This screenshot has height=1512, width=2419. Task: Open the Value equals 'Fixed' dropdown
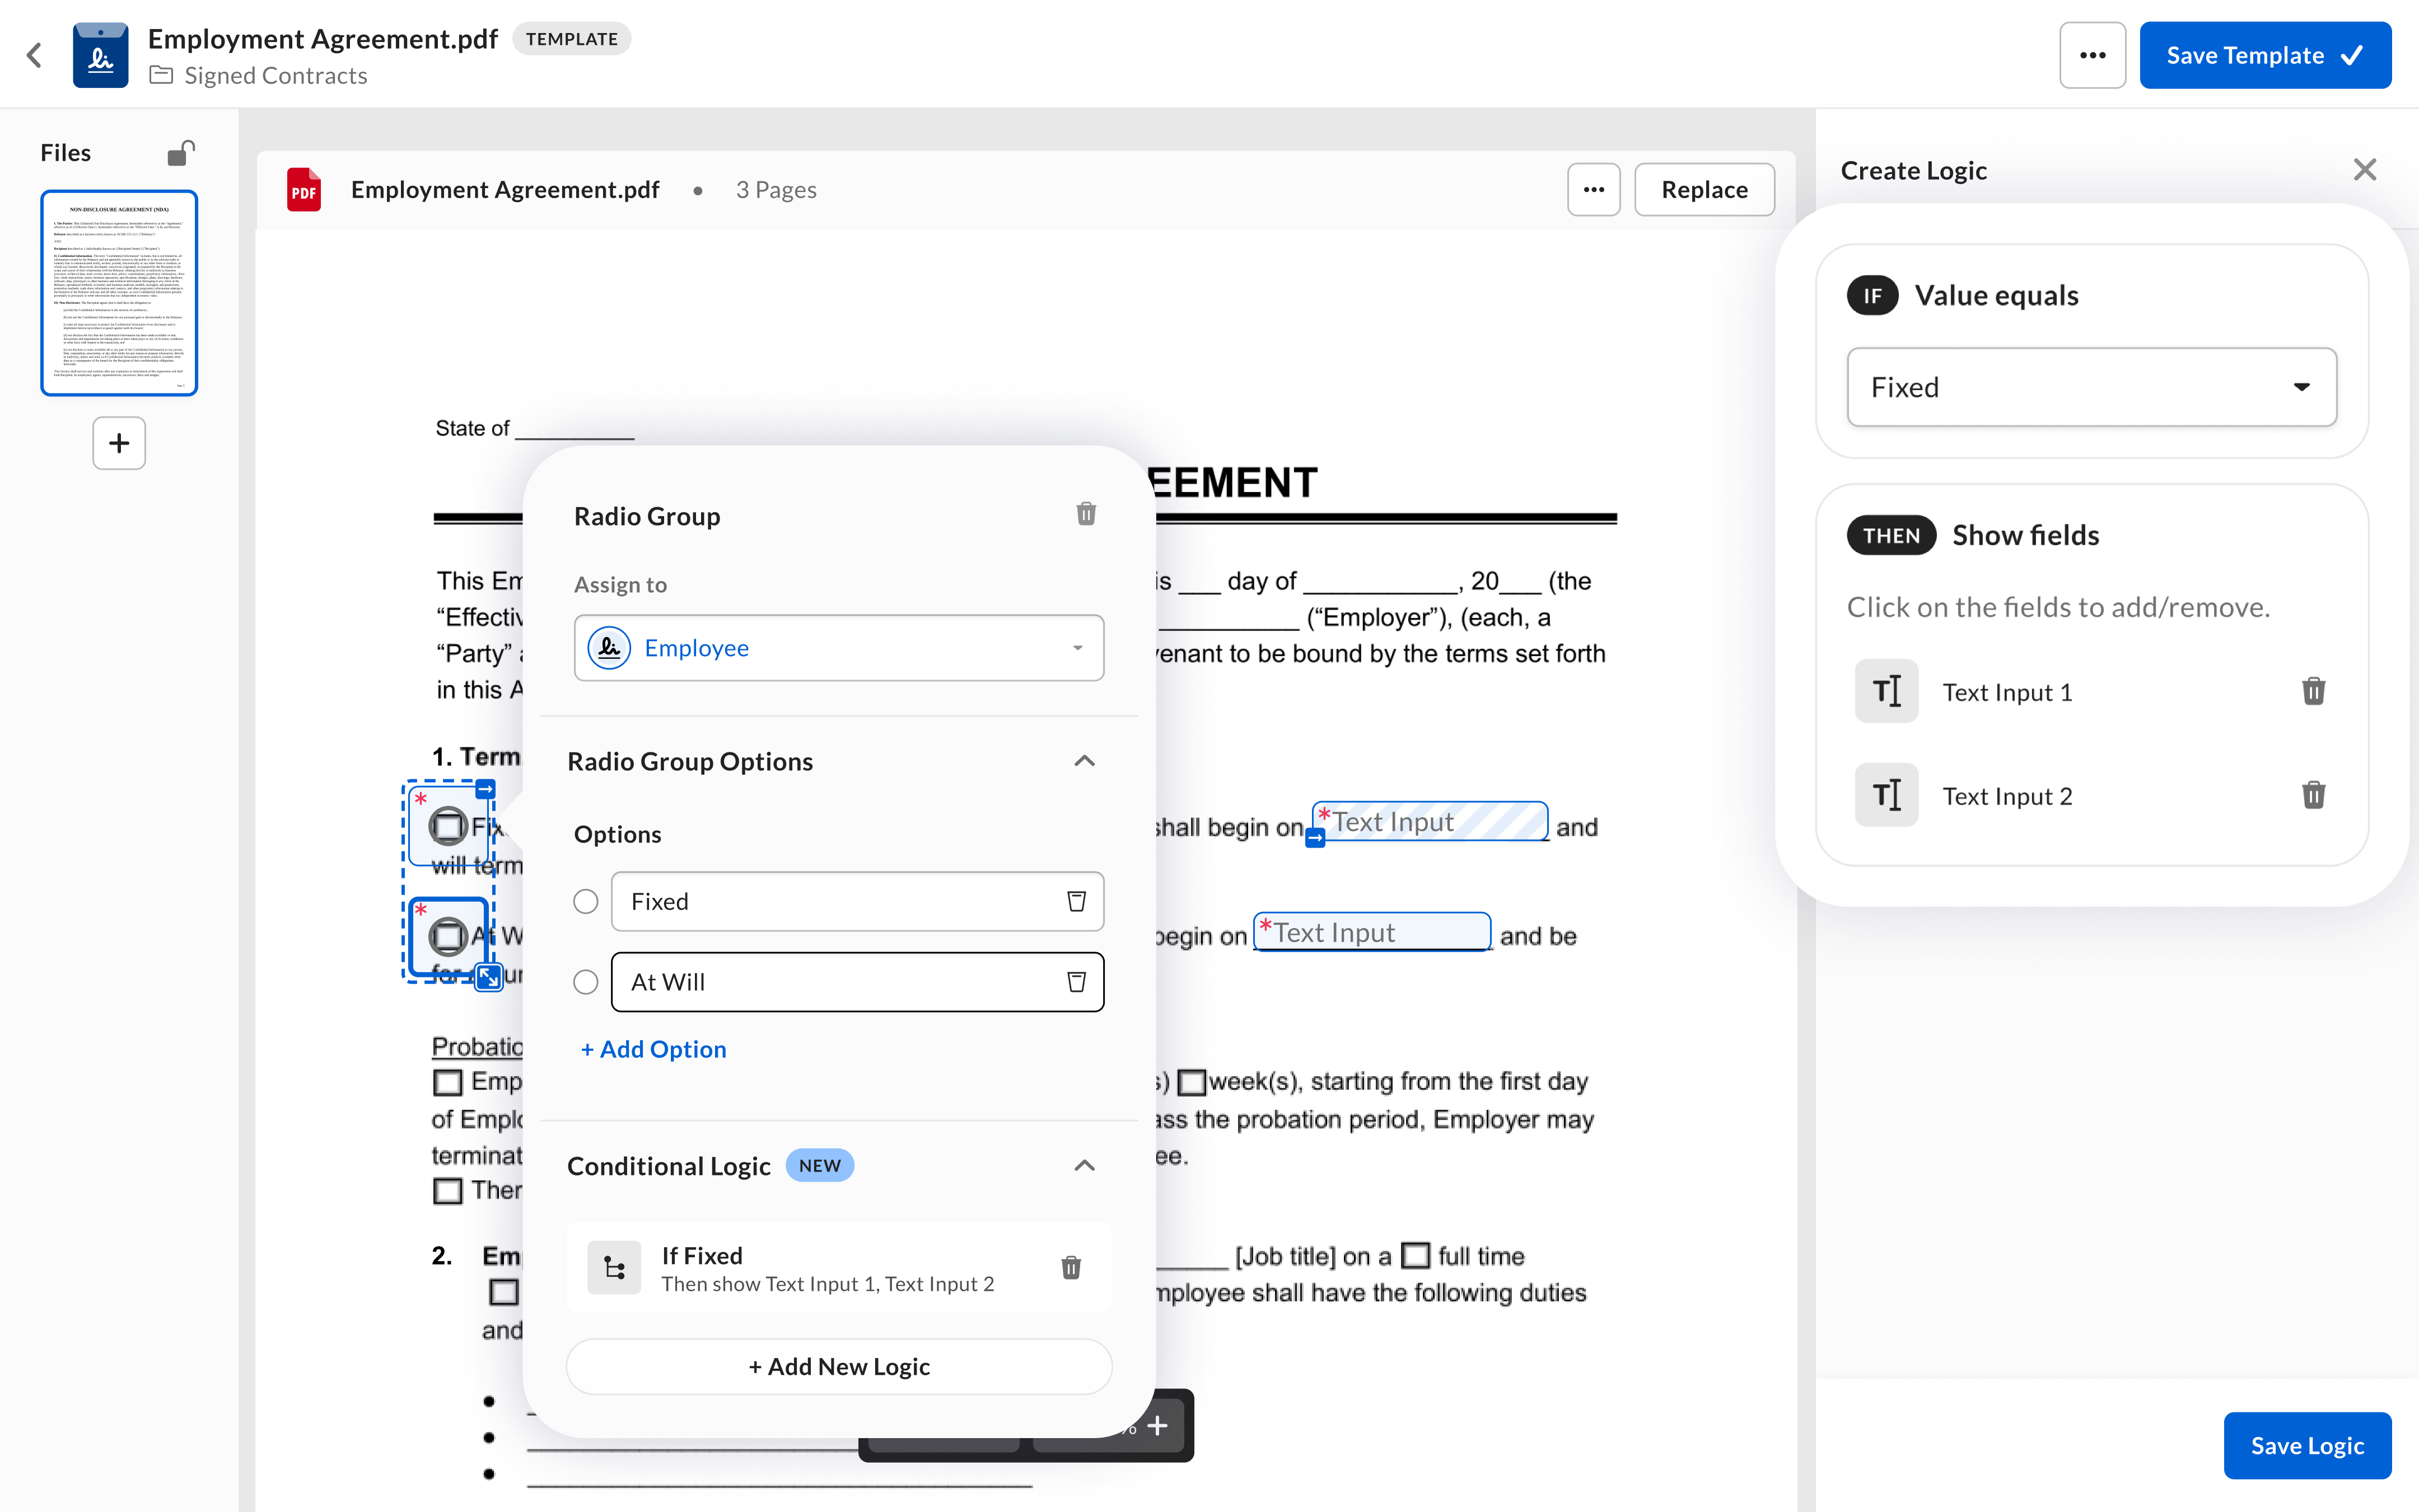(2091, 387)
